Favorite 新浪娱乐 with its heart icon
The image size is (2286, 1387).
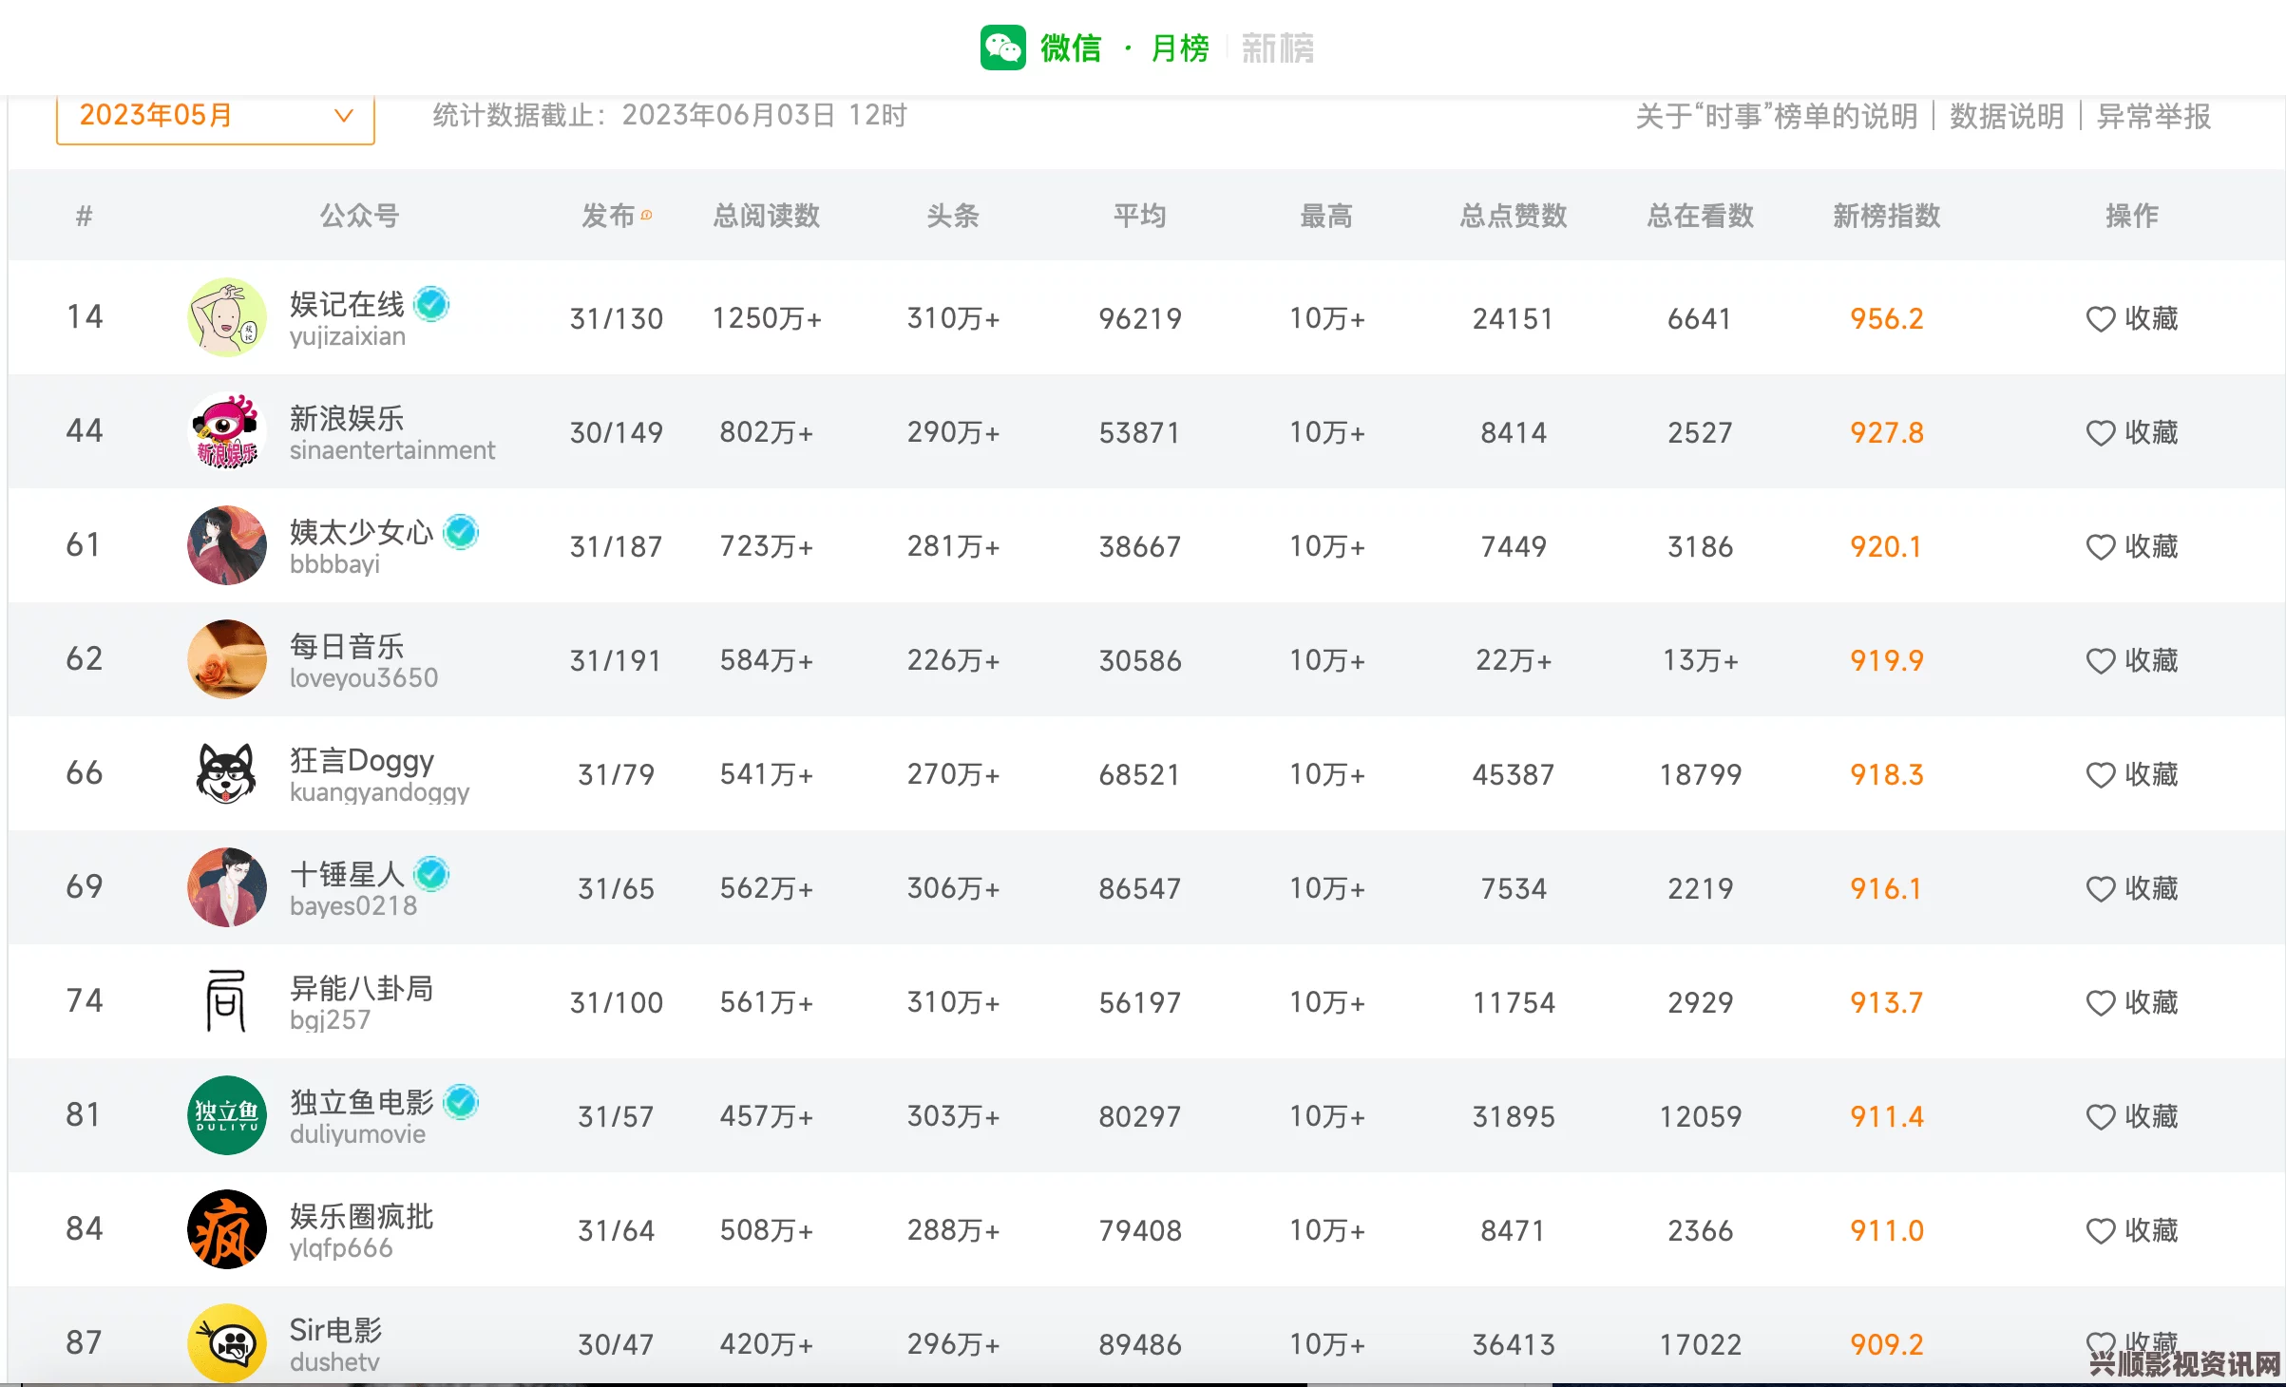[2100, 433]
